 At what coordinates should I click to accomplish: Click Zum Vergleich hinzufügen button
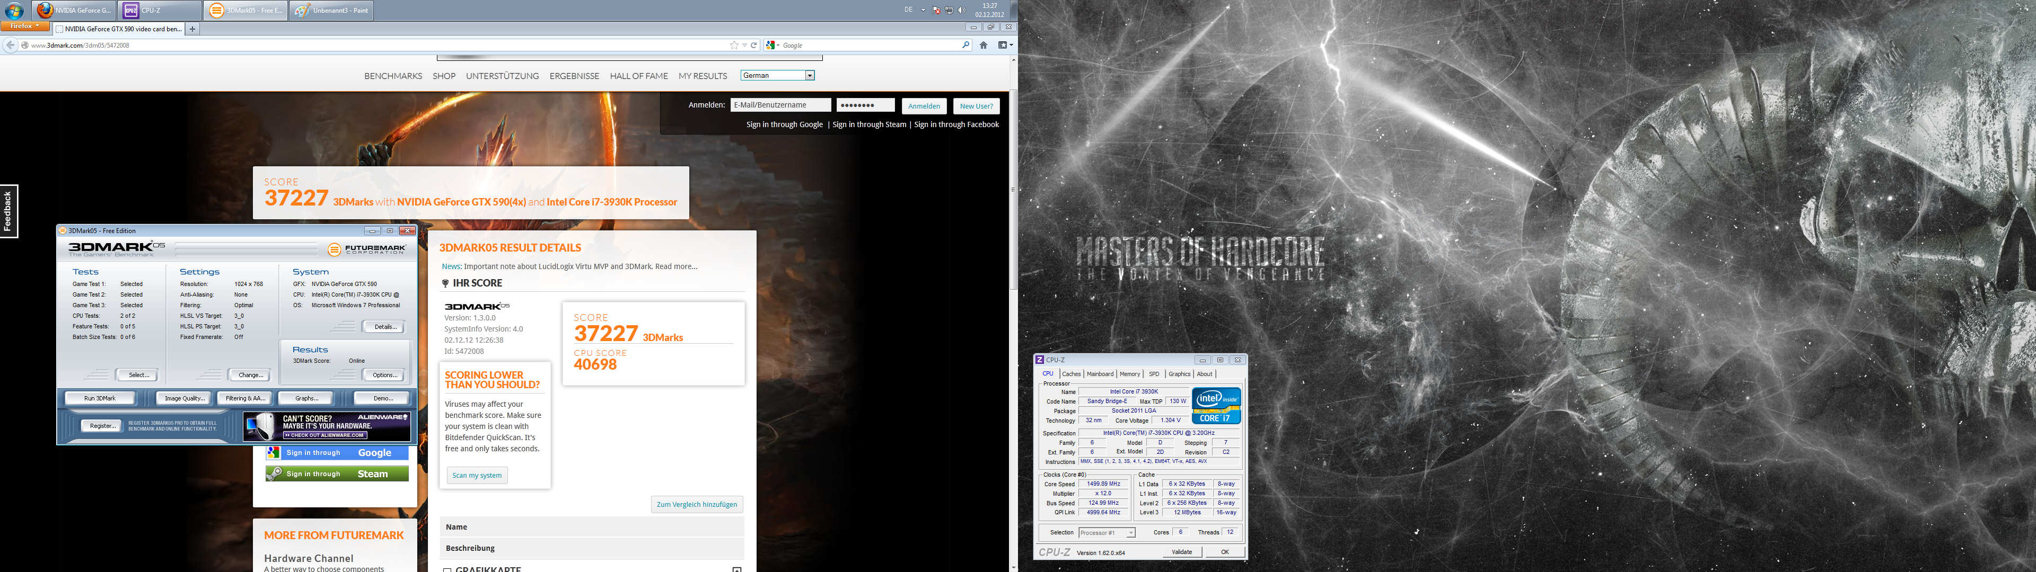click(x=696, y=504)
